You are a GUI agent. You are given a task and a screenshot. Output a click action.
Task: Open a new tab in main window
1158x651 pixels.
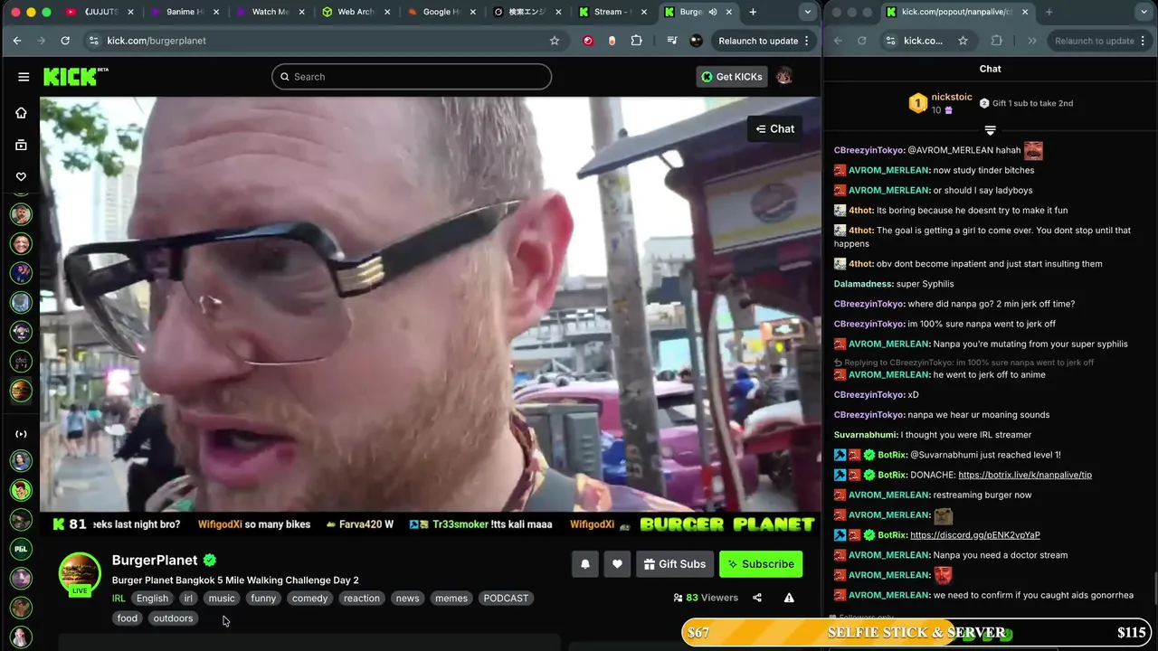click(x=753, y=12)
